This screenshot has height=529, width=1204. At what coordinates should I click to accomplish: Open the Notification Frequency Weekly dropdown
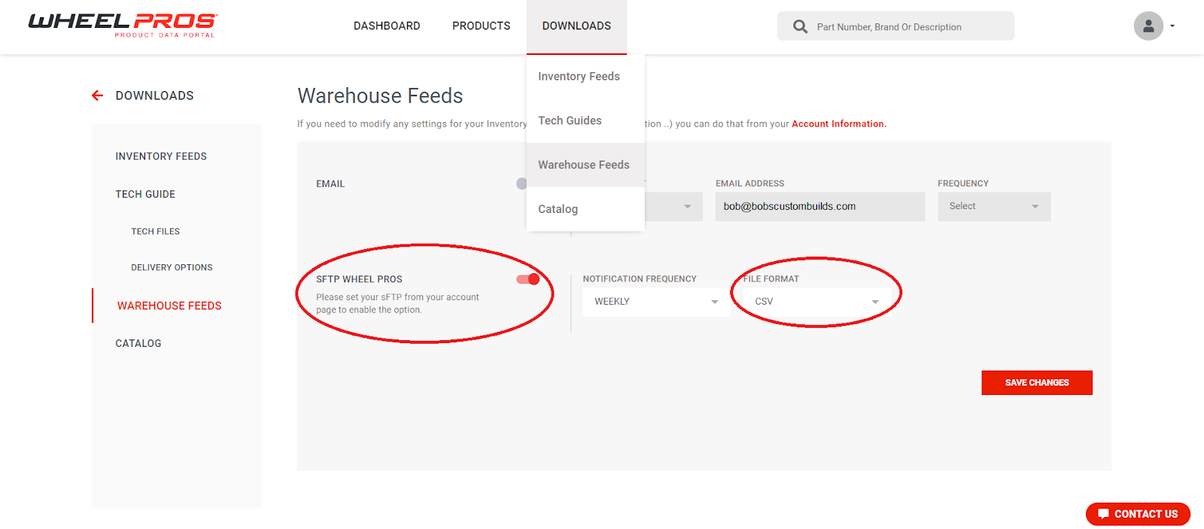click(656, 302)
